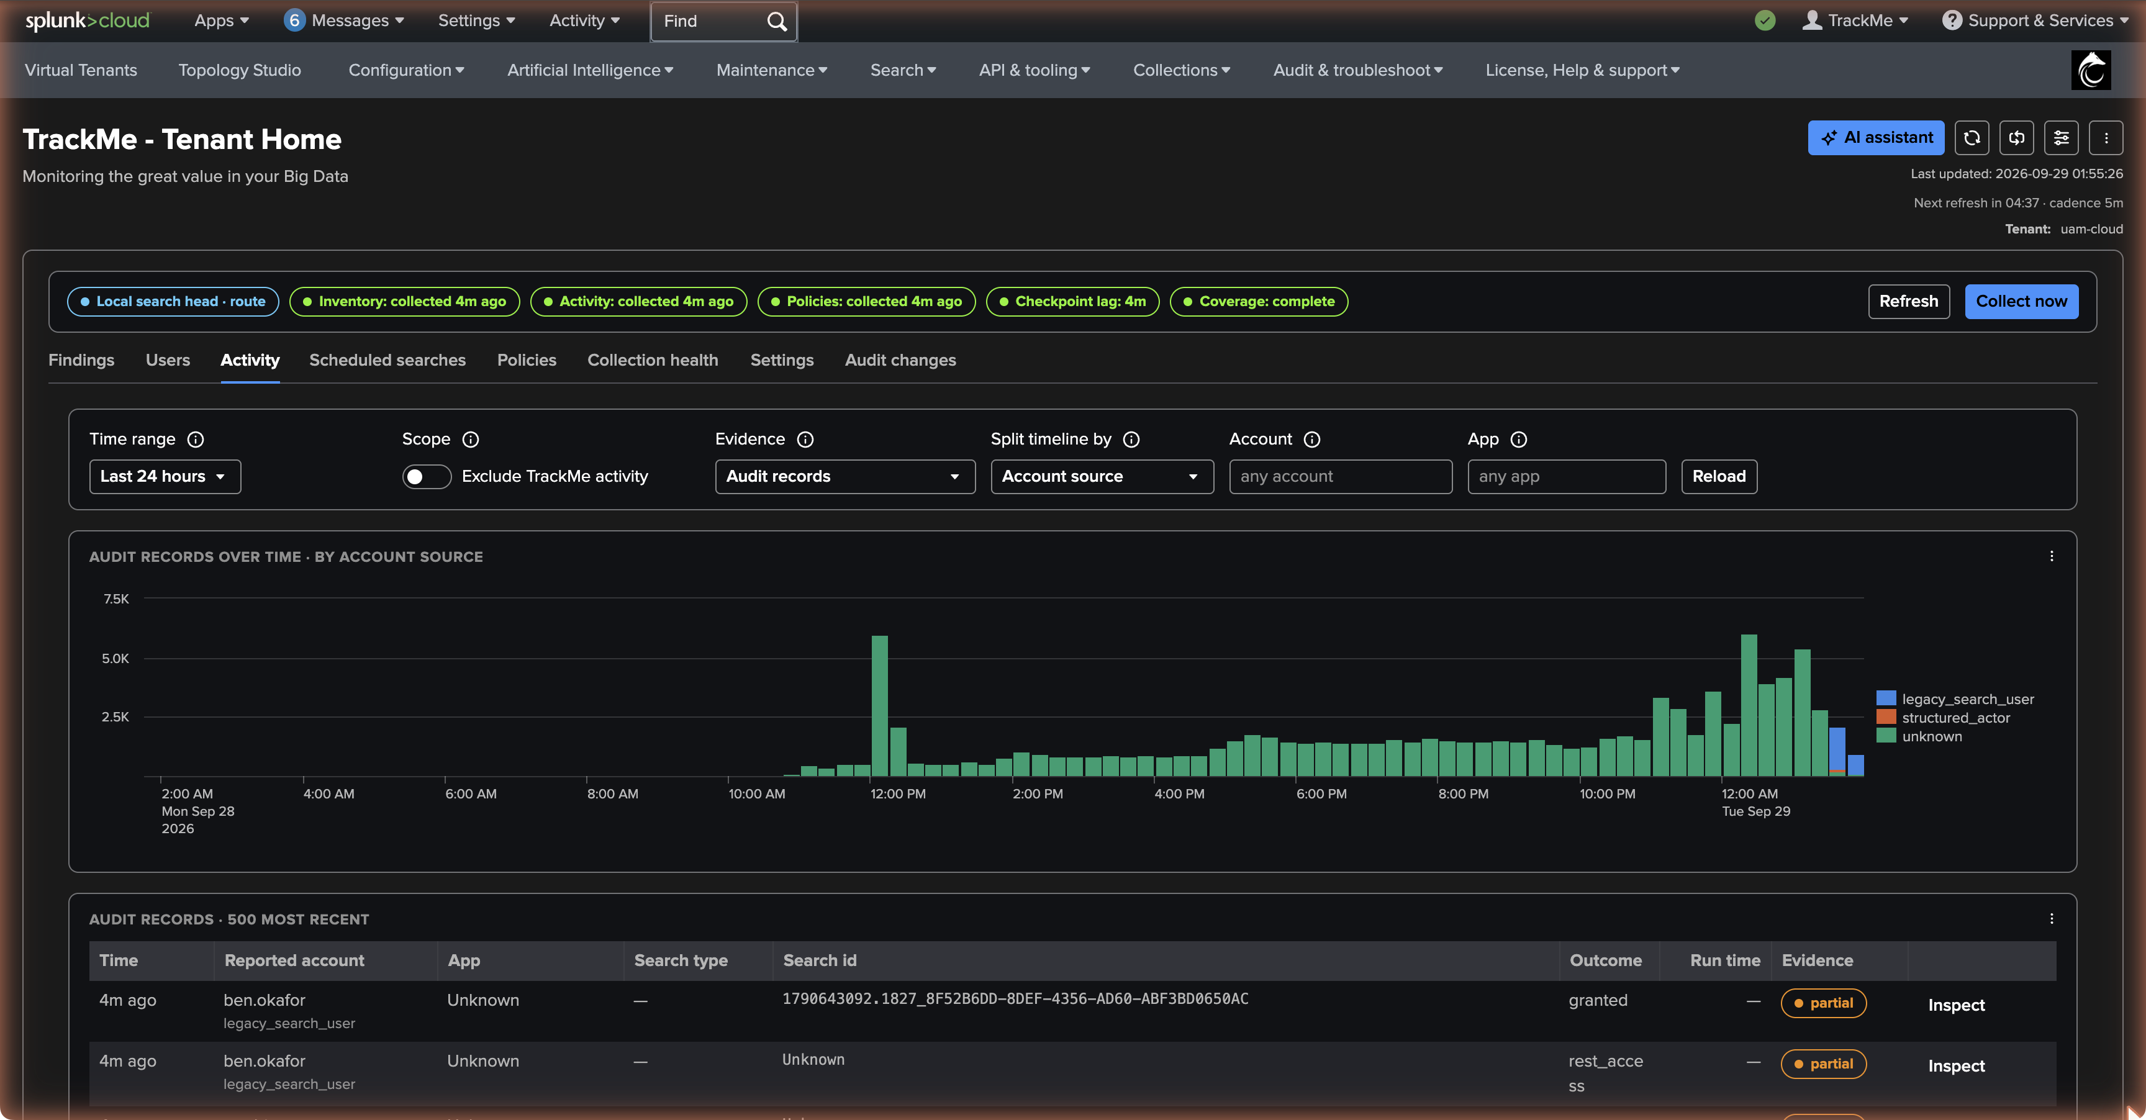Open the audit records chart kebab menu
The width and height of the screenshot is (2146, 1120).
coord(2051,556)
